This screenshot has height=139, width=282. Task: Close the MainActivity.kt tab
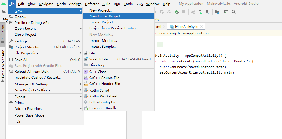tap(202, 26)
